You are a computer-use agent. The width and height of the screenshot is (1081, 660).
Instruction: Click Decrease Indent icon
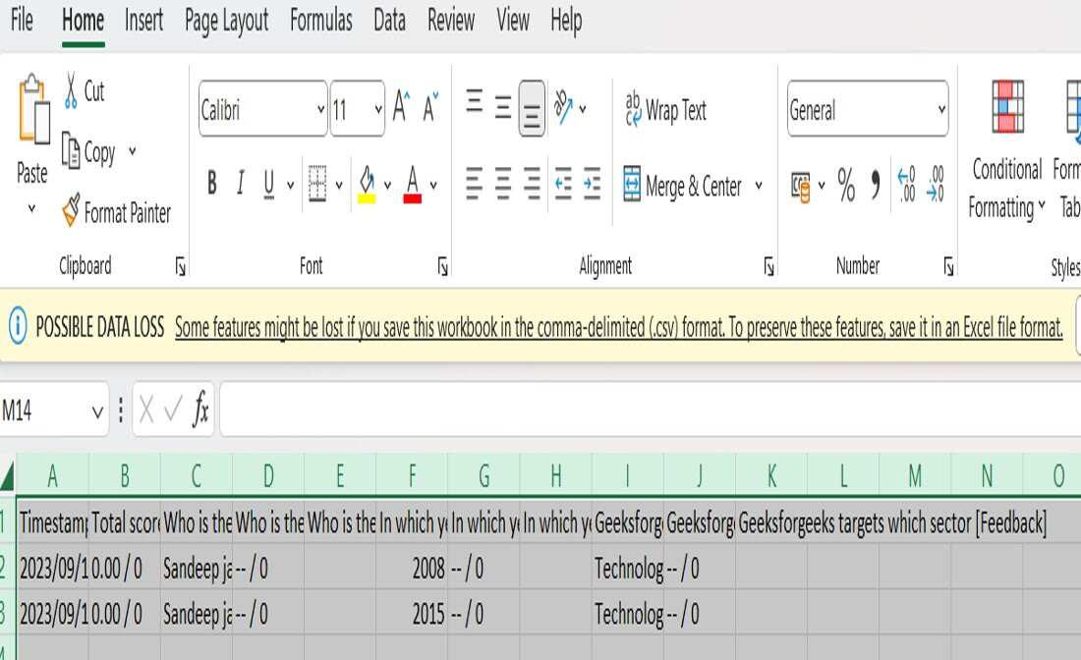563,184
